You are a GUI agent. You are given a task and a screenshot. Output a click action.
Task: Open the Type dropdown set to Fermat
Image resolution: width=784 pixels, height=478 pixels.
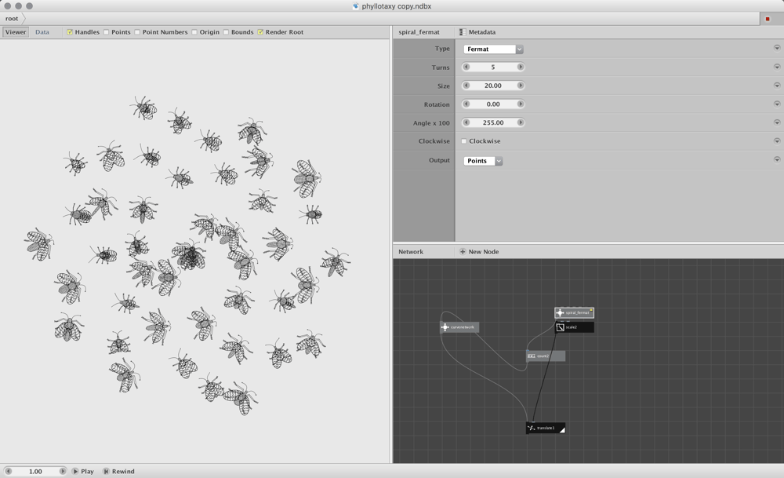[493, 49]
